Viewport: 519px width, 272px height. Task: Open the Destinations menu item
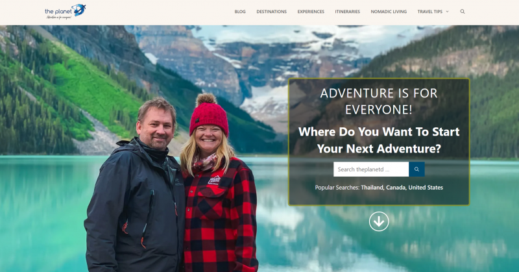click(x=271, y=12)
